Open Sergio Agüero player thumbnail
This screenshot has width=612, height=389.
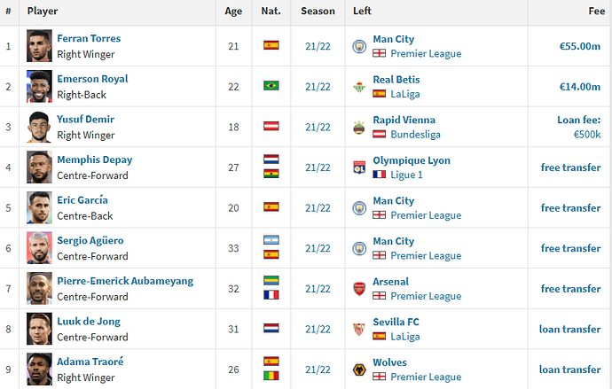(x=39, y=248)
